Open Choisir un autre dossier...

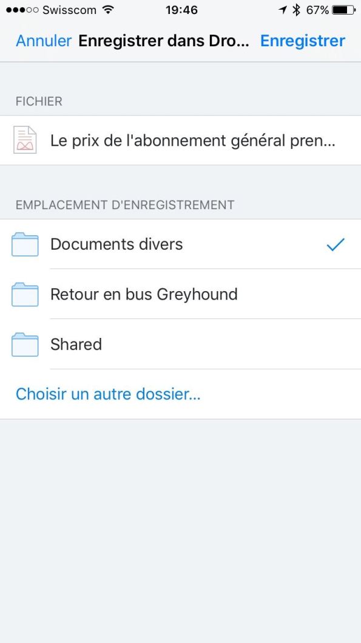coord(108,394)
